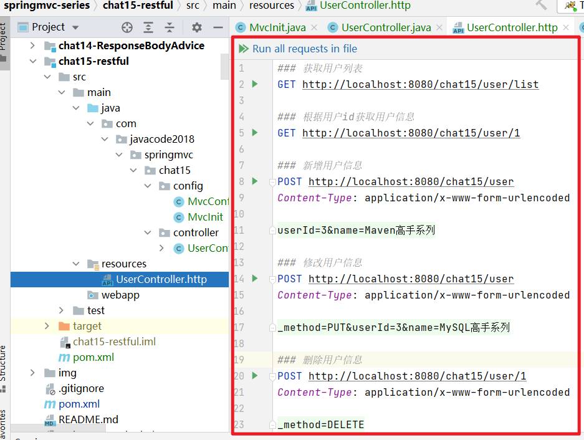Image resolution: width=584 pixels, height=440 pixels.
Task: Expand the UserController class node
Action: [x=161, y=248]
